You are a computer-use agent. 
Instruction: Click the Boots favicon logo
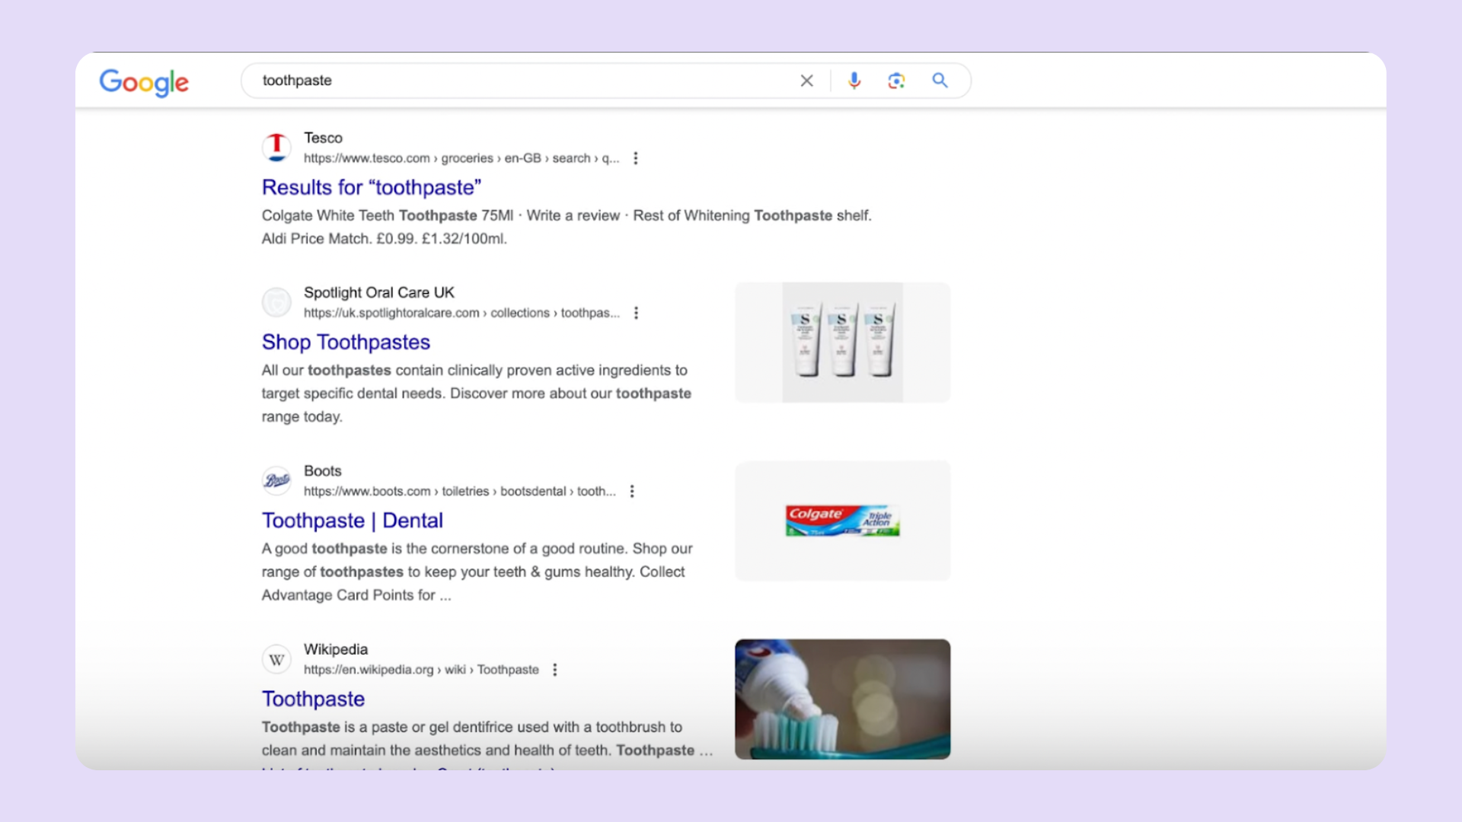click(x=276, y=480)
